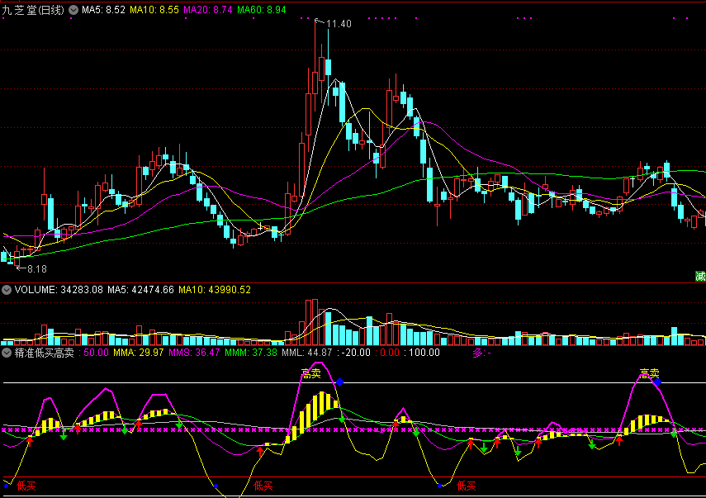Click the MA10: 8.55 label

click(x=154, y=10)
